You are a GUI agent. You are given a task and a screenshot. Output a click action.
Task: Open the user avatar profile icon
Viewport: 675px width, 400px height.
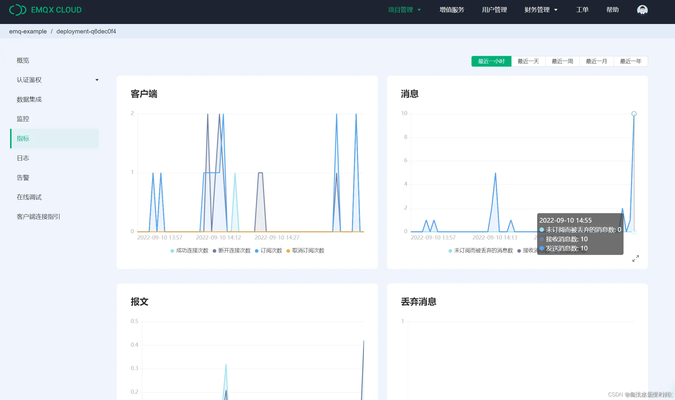pyautogui.click(x=642, y=10)
